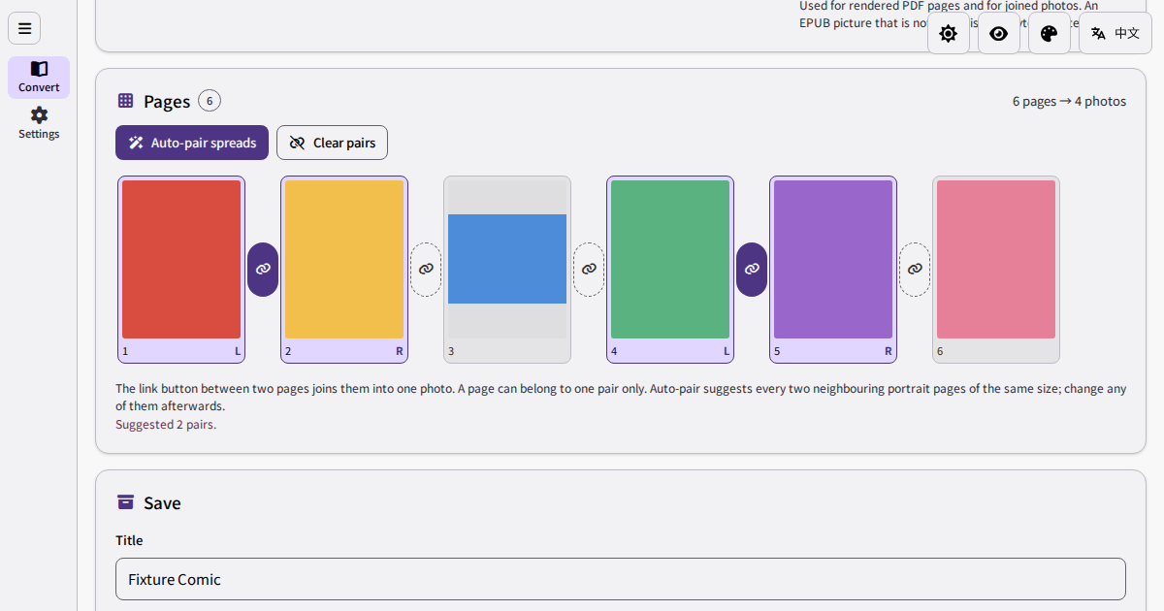Link pages 2 and 3 together
This screenshot has height=611, width=1164.
click(426, 270)
